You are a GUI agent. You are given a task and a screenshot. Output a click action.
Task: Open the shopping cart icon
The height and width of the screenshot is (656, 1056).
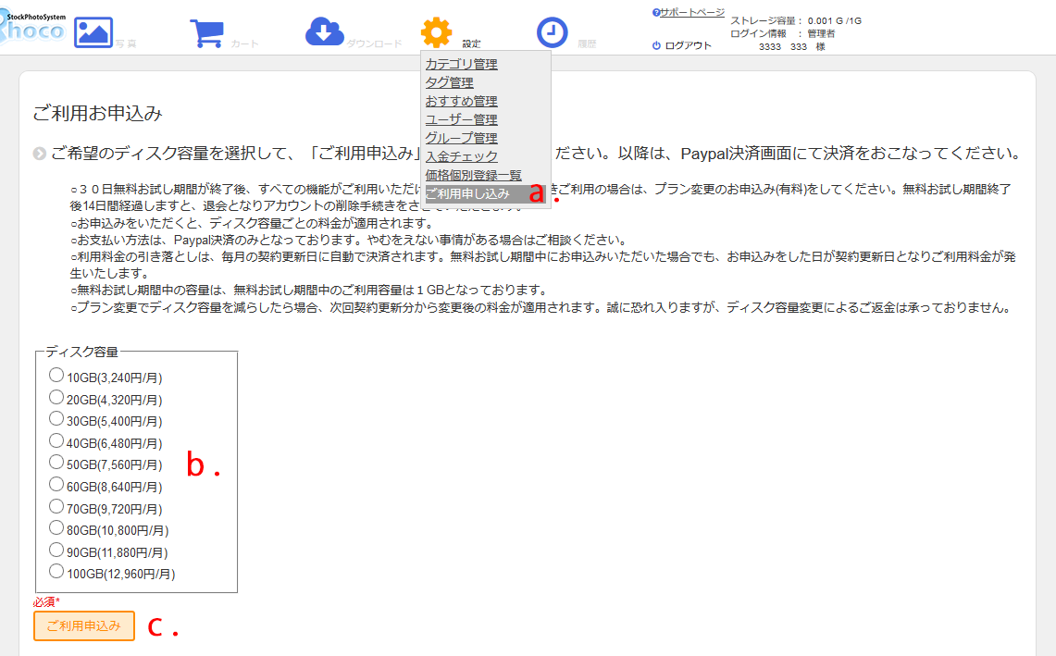coord(206,32)
